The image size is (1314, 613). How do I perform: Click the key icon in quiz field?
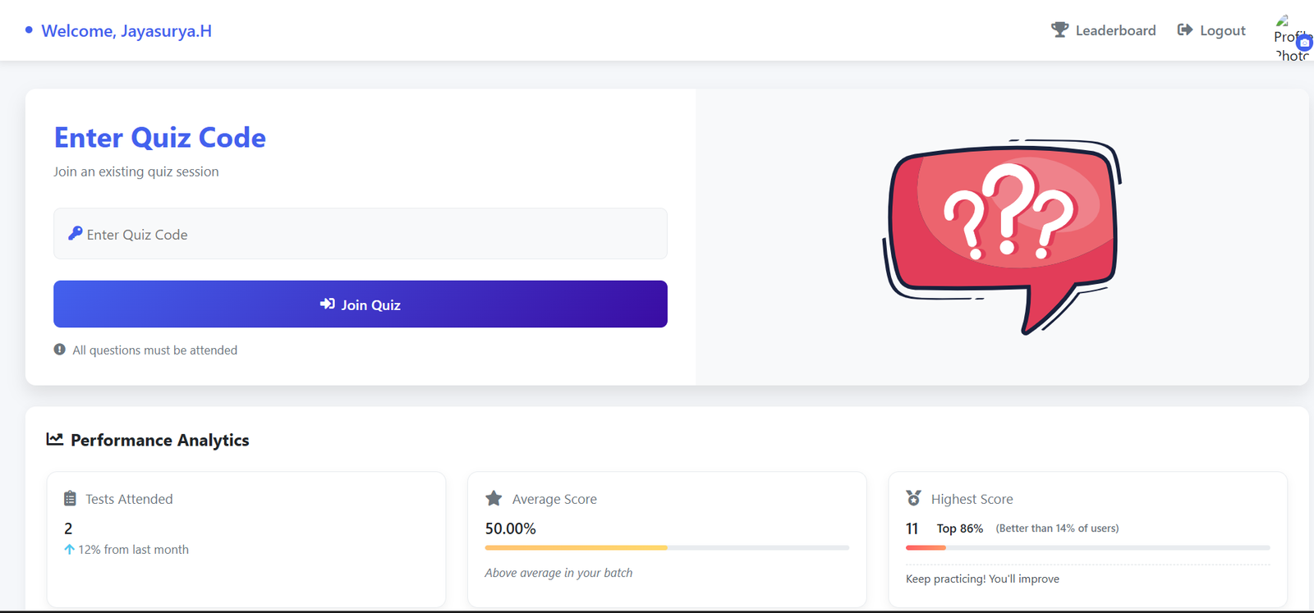(75, 234)
